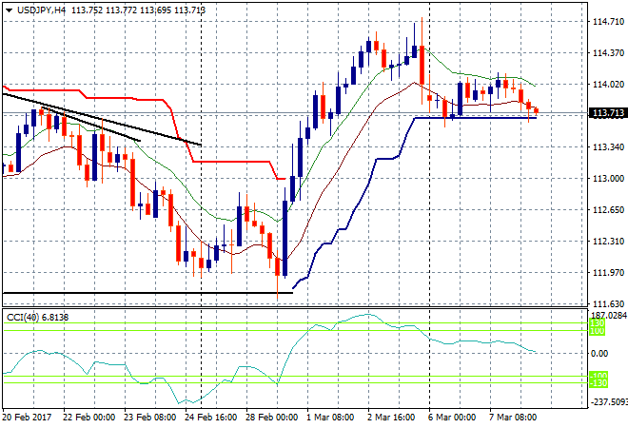Click the 1 Mar 08:00 time label
This screenshot has height=428, width=628.
click(330, 418)
